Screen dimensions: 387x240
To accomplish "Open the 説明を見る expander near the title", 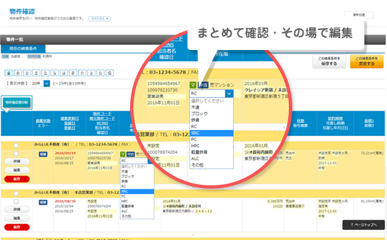I will pos(99,19).
